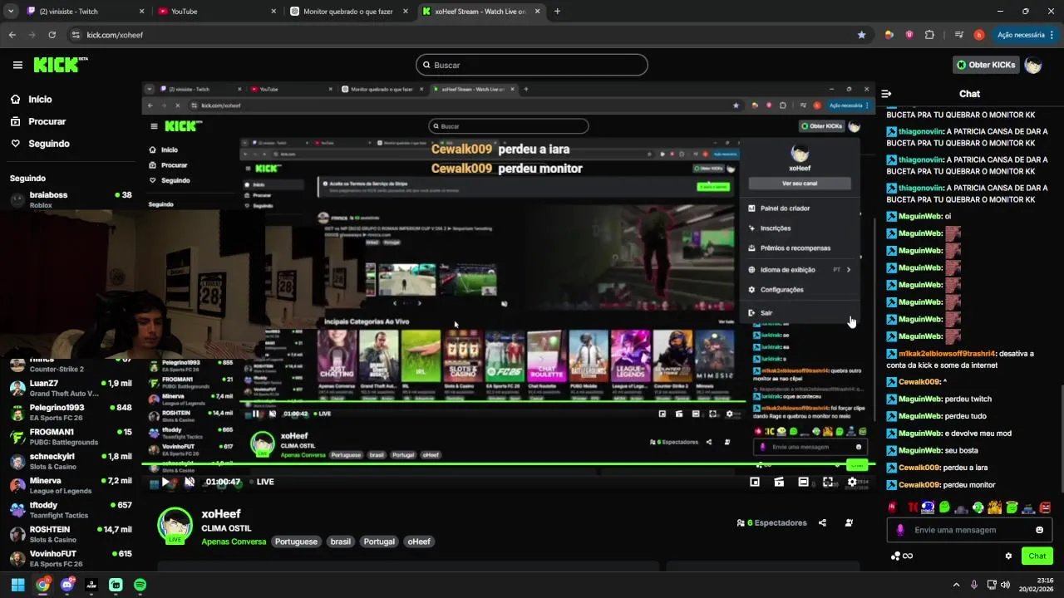This screenshot has width=1064, height=598.
Task: Open braiaboss in the Seguindo list
Action: [x=71, y=200]
